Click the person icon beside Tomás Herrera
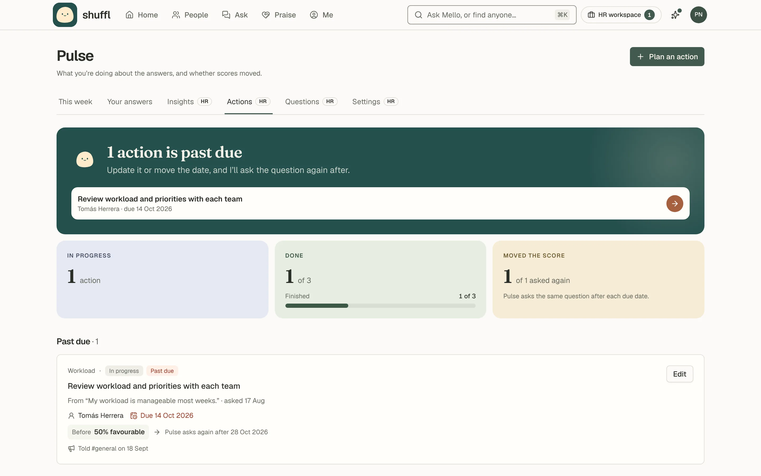 [x=71, y=415]
